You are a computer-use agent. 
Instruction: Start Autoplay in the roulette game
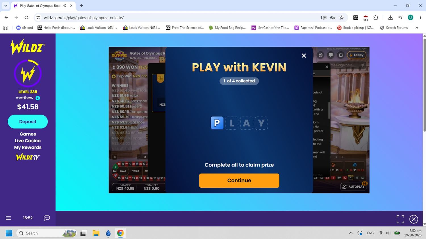[x=353, y=187]
